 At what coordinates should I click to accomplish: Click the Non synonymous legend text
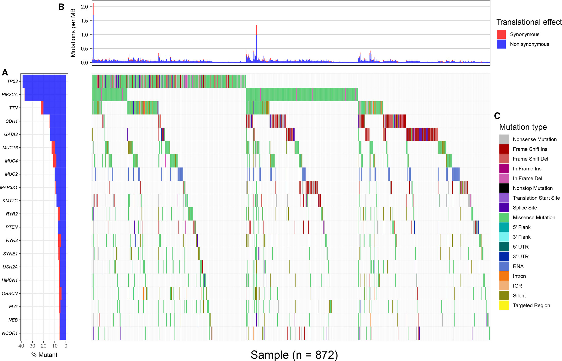tap(530, 44)
